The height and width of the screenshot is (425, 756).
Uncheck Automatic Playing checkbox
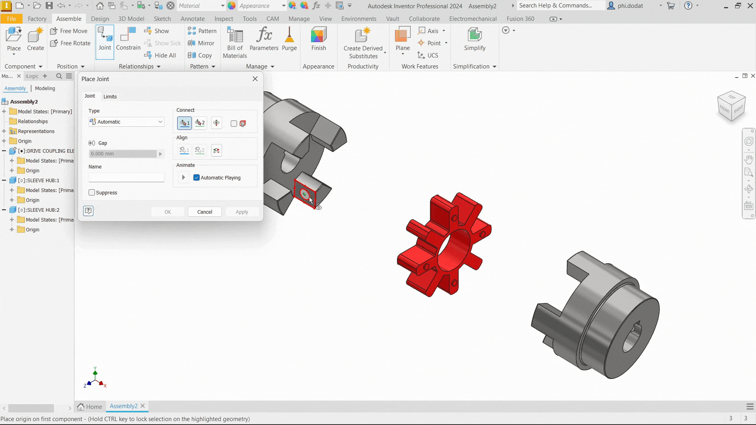point(196,177)
